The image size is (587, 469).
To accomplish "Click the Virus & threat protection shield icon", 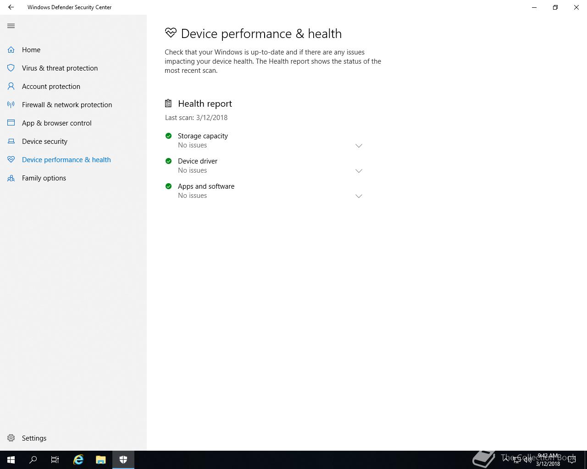I will pyautogui.click(x=11, y=68).
